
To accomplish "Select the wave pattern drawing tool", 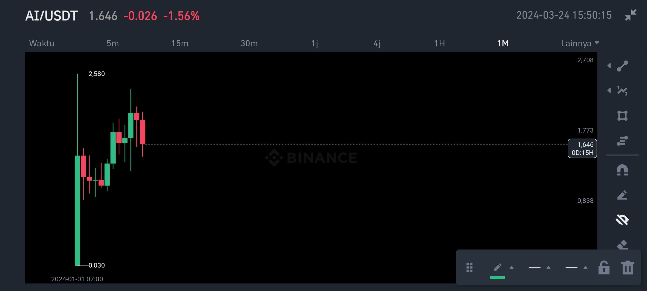I will coord(622,91).
